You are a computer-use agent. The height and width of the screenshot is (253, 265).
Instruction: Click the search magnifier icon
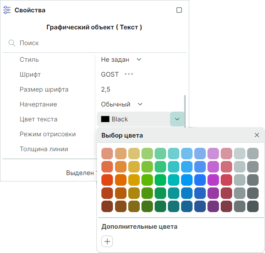(12, 43)
